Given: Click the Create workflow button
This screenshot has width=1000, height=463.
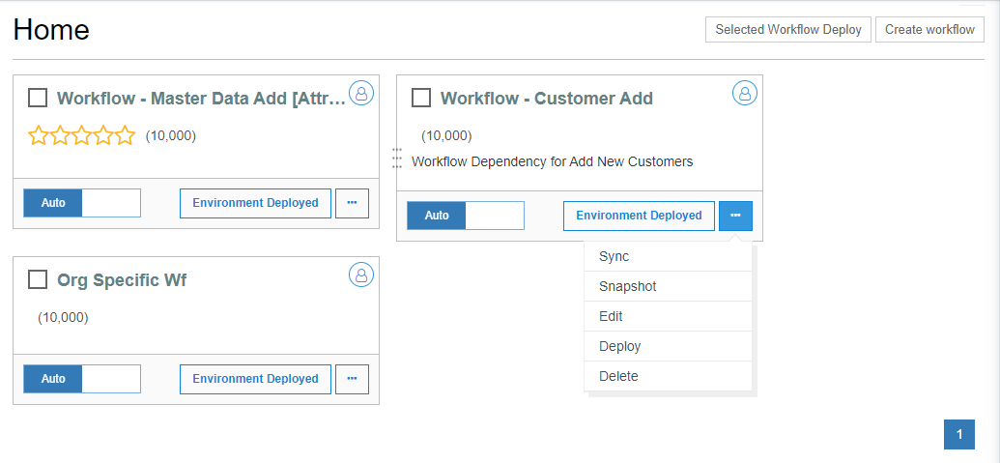Looking at the screenshot, I should click(929, 29).
